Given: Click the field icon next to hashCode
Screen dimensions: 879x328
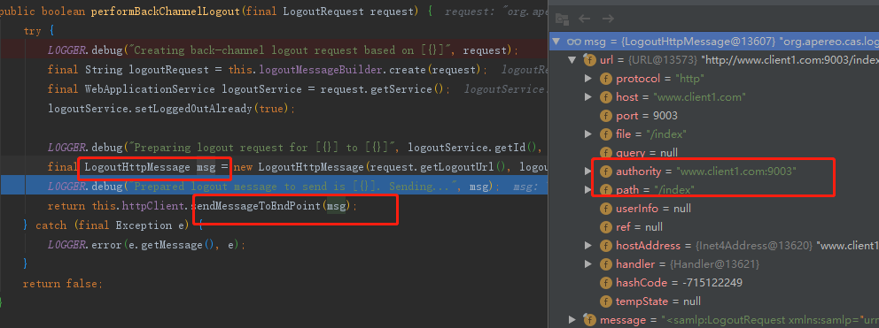Looking at the screenshot, I should pyautogui.click(x=606, y=283).
